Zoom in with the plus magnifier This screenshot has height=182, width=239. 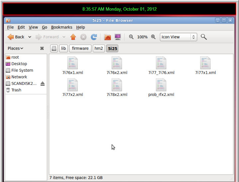coord(153,37)
